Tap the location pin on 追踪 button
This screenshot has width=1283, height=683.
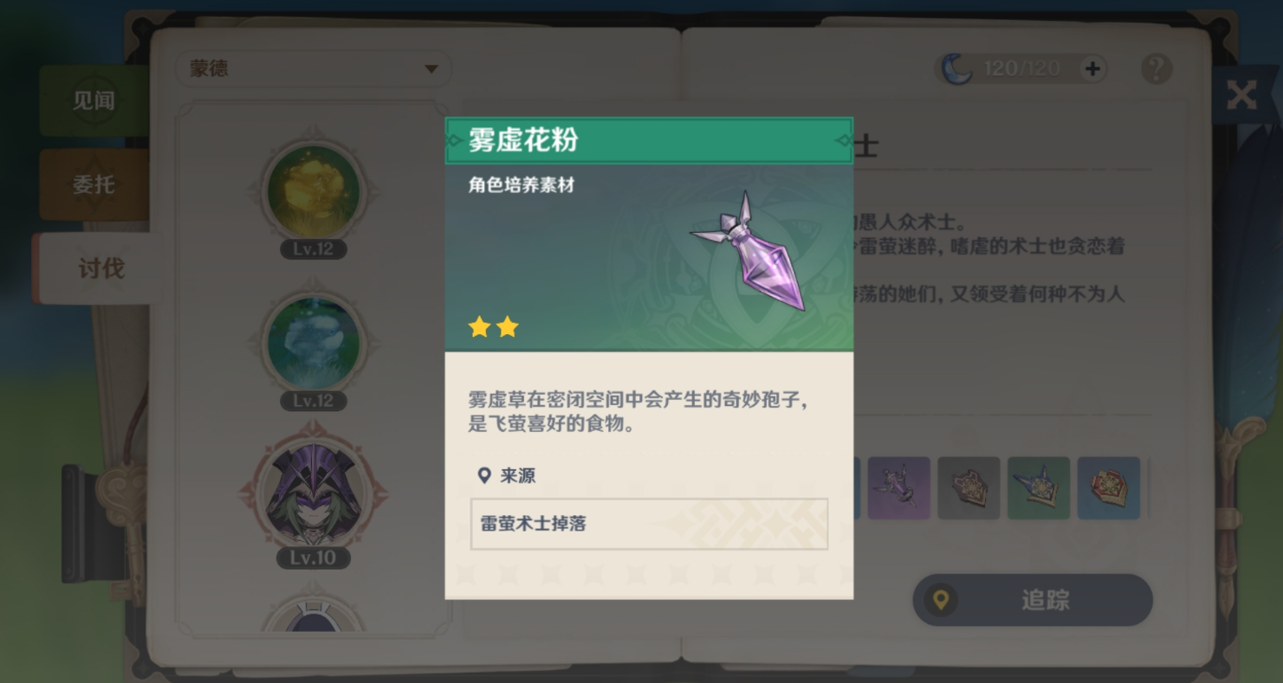tap(941, 600)
